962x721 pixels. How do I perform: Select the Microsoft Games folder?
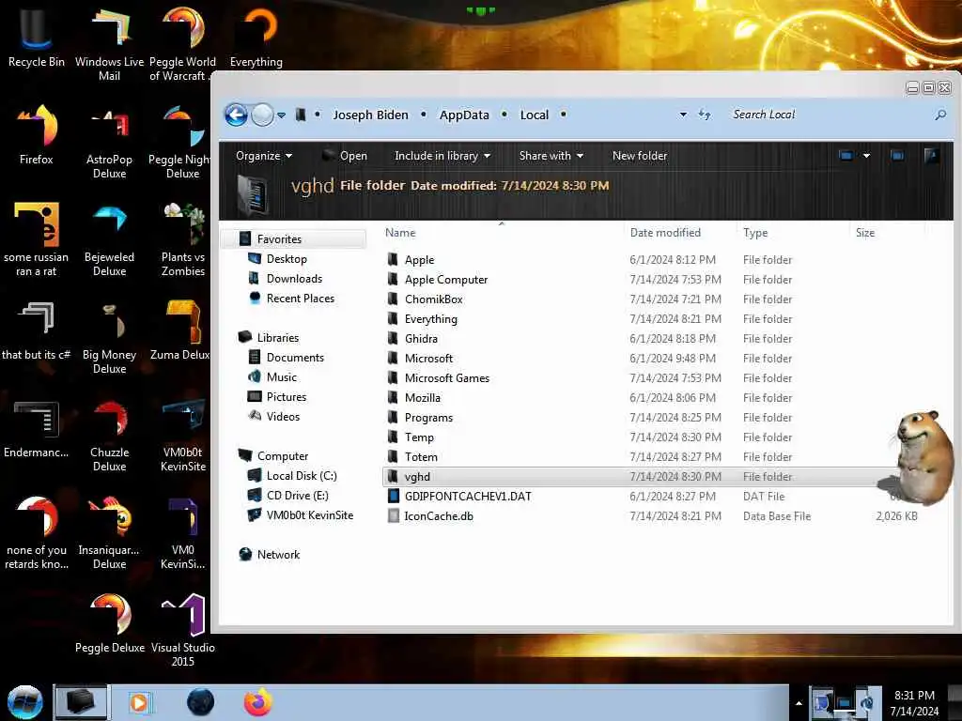[x=446, y=377]
